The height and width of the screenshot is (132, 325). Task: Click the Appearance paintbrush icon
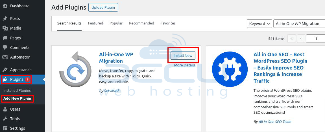tap(5, 70)
